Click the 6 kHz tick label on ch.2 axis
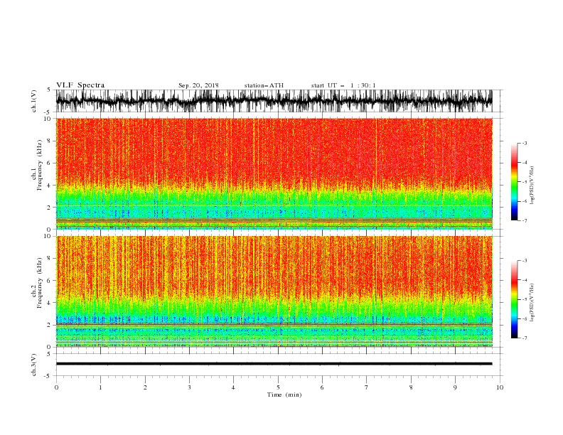Viewport: 563px width, 435px height. pyautogui.click(x=49, y=281)
